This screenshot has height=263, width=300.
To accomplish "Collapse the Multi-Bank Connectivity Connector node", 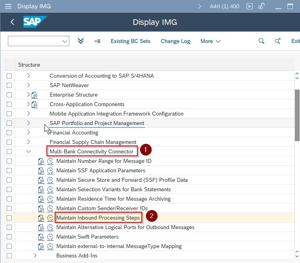I will pyautogui.click(x=28, y=151).
